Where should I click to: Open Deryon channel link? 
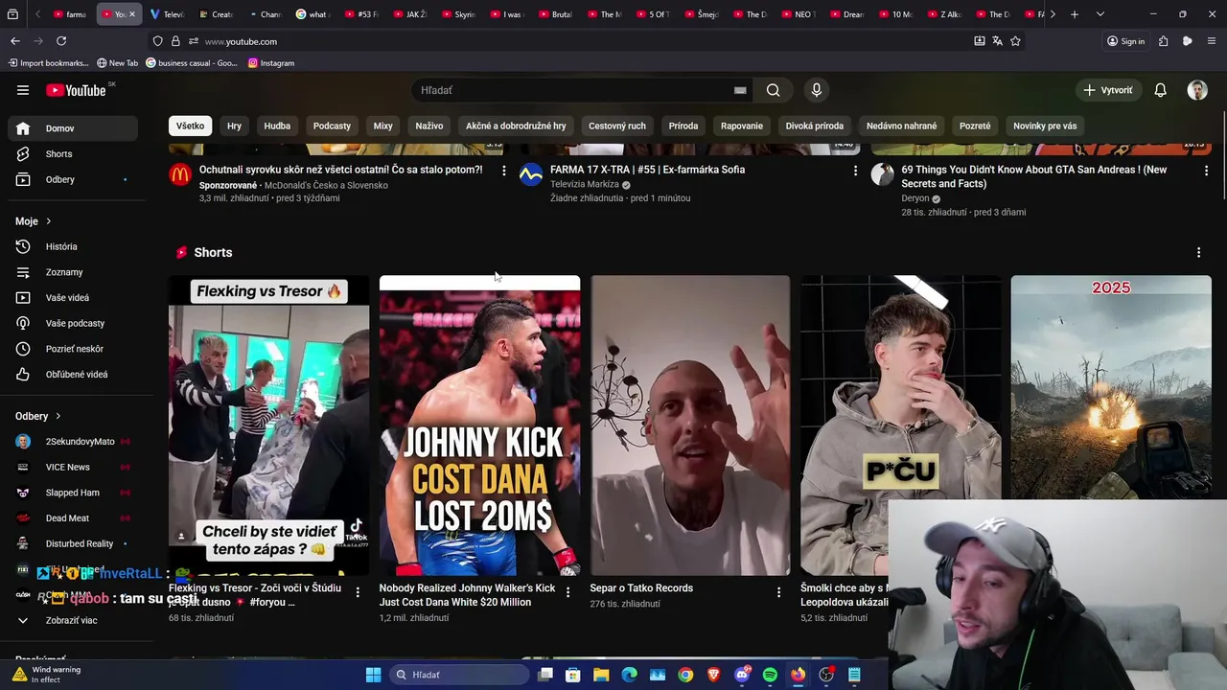tap(915, 198)
